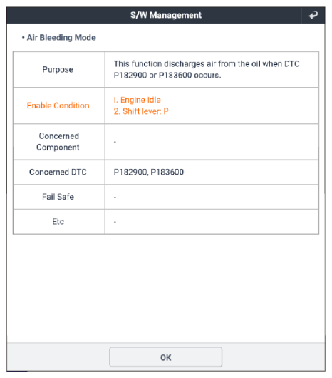The height and width of the screenshot is (378, 332).
Task: Select the orange Enable Condition label
Action: coord(58,106)
